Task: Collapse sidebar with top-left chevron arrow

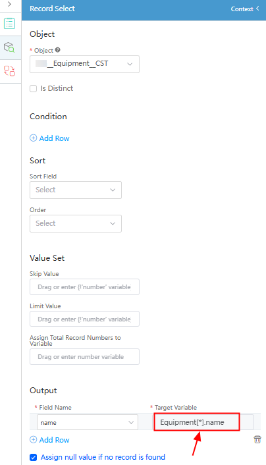Action: click(9, 4)
